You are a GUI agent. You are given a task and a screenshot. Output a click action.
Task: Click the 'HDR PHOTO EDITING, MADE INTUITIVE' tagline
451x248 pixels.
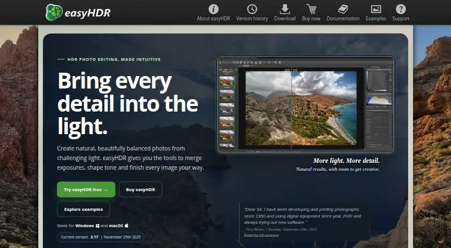pyautogui.click(x=114, y=60)
